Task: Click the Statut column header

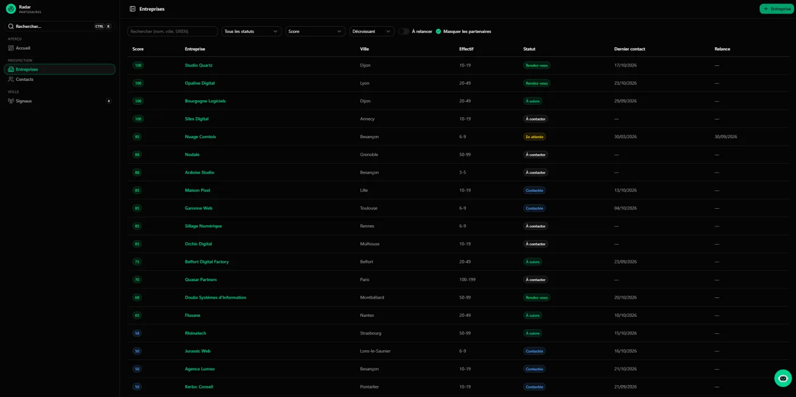Action: [529, 49]
